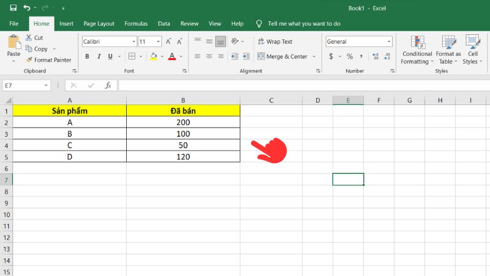Screen dimensions: 490x276
Task: Switch to the Page Layout tab
Action: (99, 23)
